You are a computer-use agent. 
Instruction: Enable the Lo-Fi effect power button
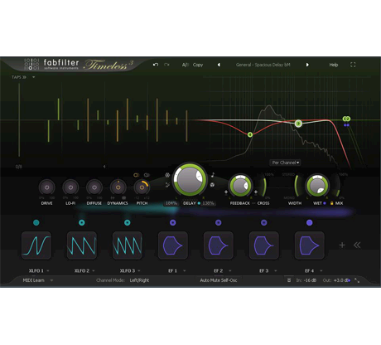[x=70, y=187]
